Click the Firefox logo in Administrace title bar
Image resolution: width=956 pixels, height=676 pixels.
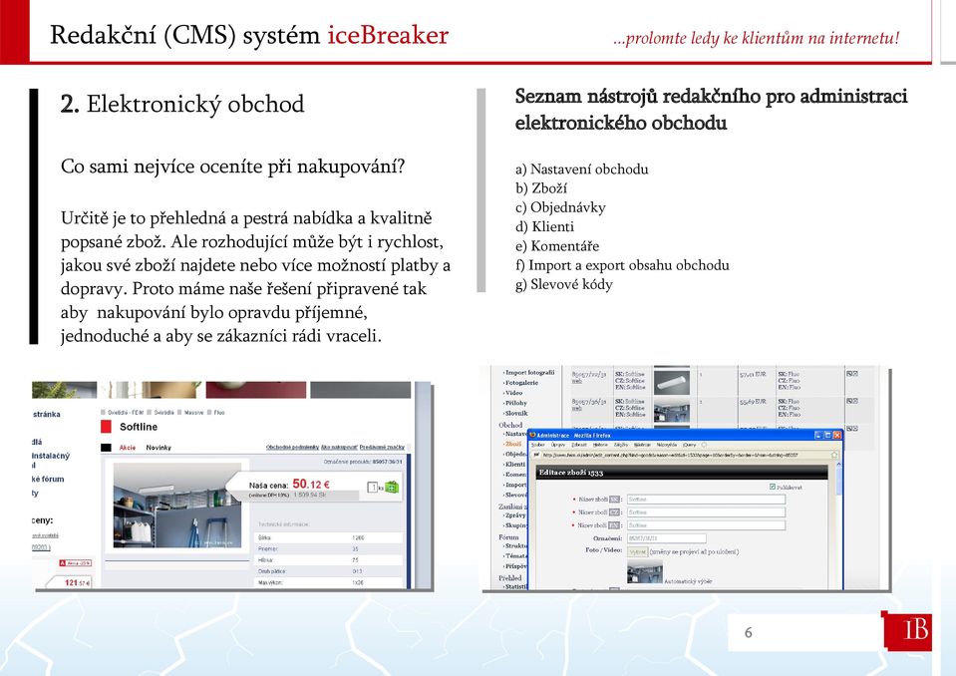[532, 436]
